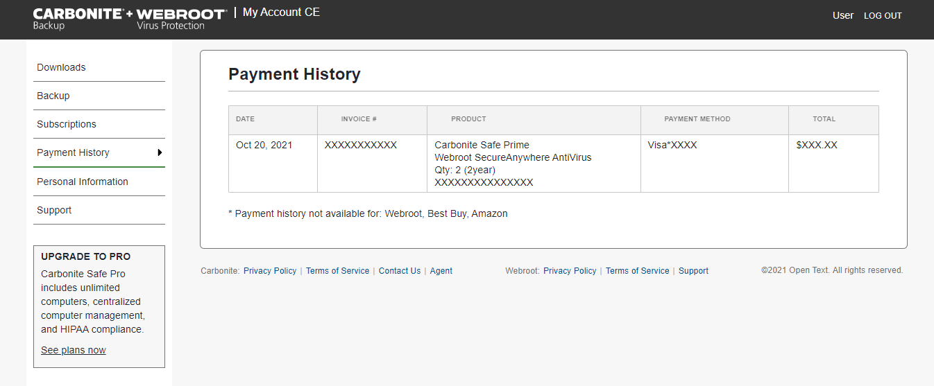Click the Qty: 2 (2year) text

tap(465, 170)
